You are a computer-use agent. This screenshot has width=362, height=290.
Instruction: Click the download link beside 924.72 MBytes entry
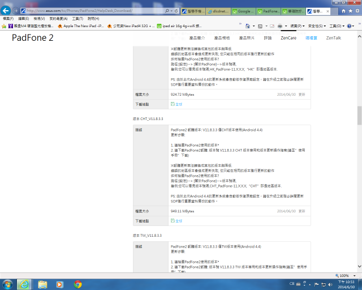[176, 104]
